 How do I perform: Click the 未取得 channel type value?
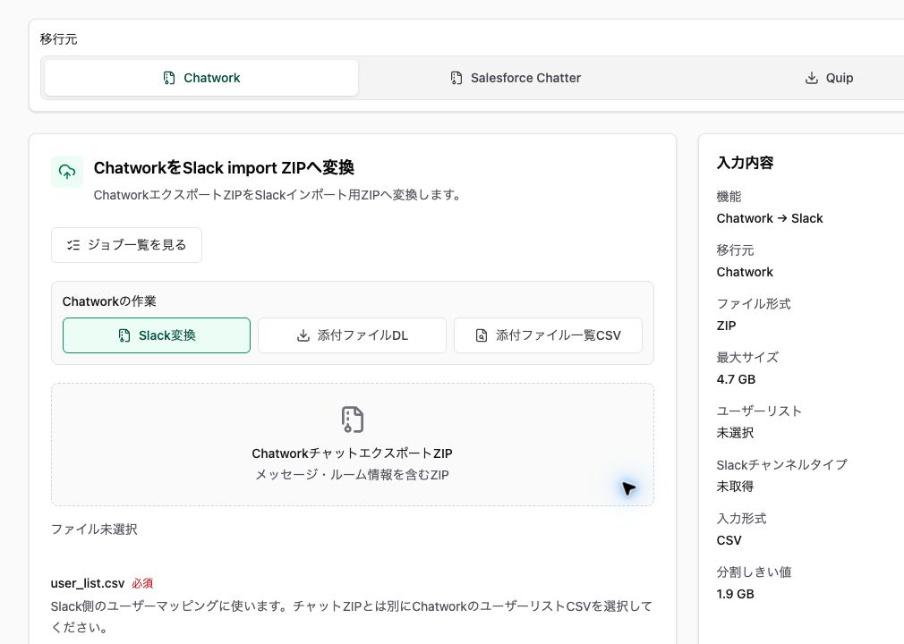[x=735, y=487]
